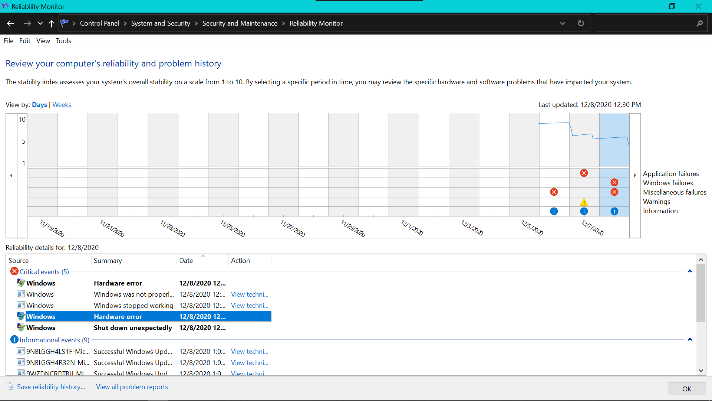The width and height of the screenshot is (712, 401).
Task: Click the OK button
Action: 687,389
